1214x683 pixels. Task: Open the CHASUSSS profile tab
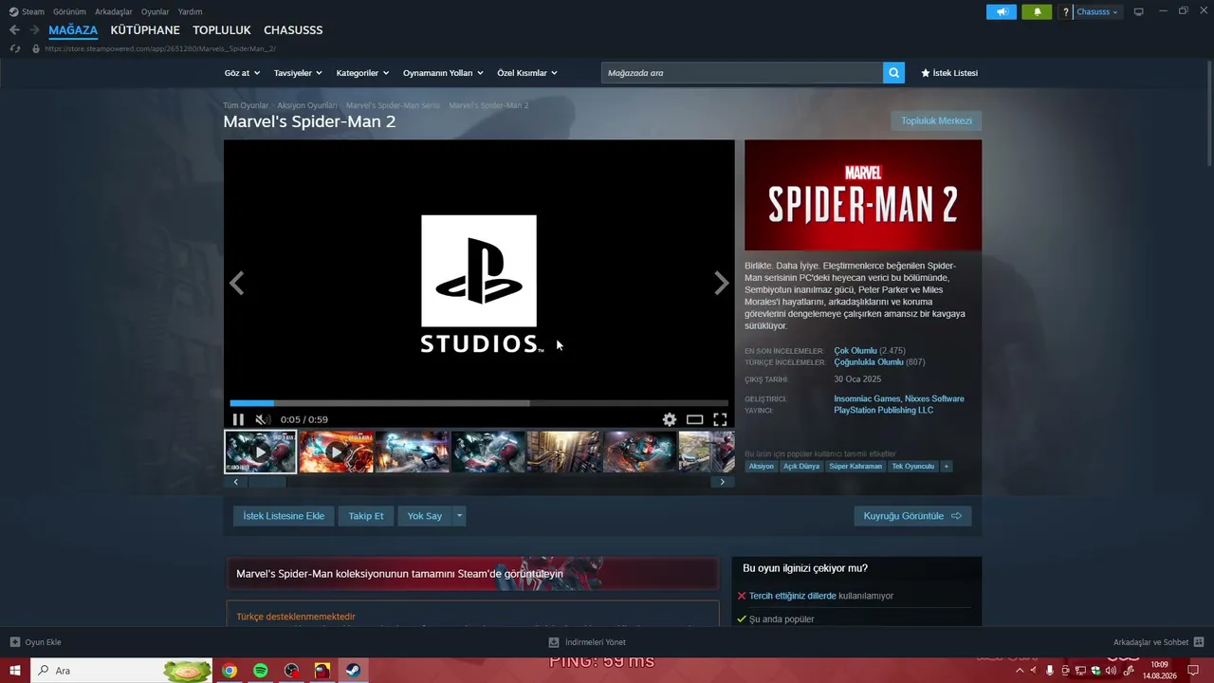[293, 30]
